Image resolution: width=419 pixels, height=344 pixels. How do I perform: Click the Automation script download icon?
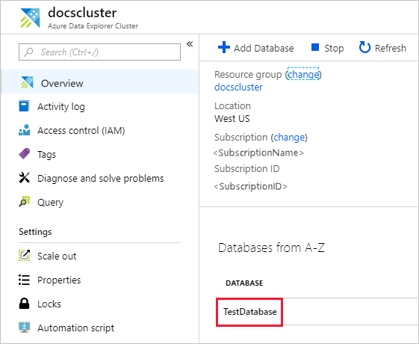[x=25, y=327]
